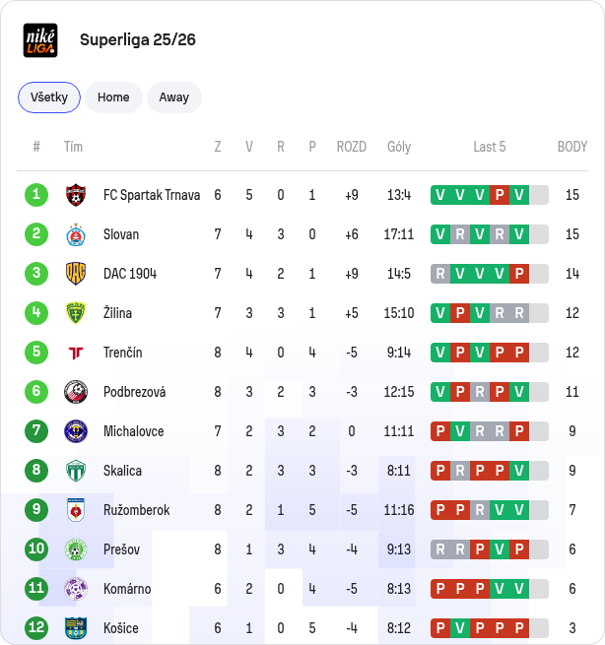605x645 pixels.
Task: Open the Michalovce team link
Action: pyautogui.click(x=133, y=431)
